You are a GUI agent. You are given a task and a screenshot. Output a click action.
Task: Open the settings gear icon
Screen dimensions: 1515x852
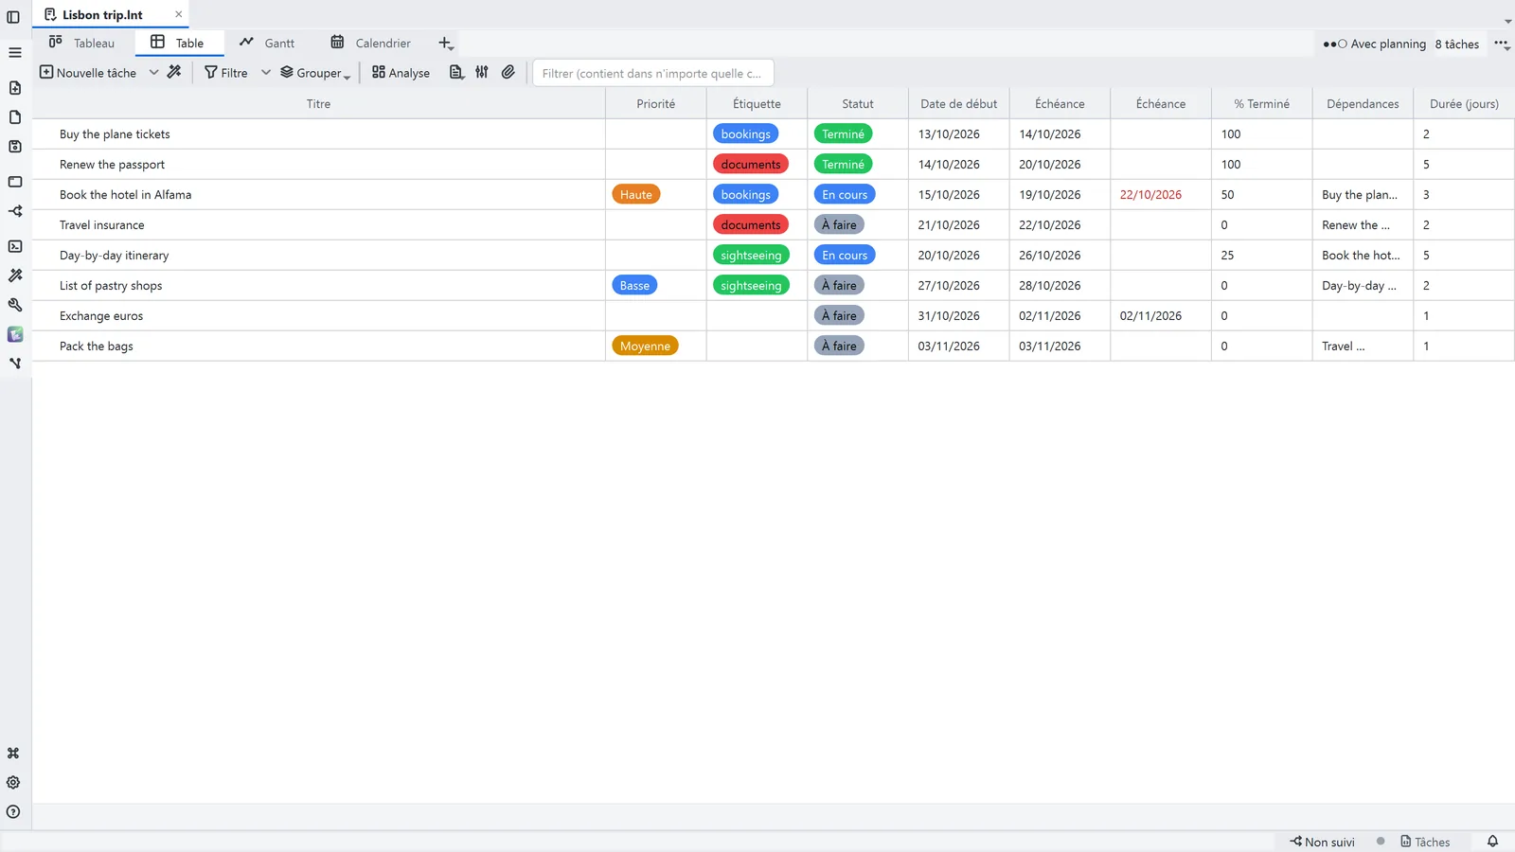tap(13, 783)
